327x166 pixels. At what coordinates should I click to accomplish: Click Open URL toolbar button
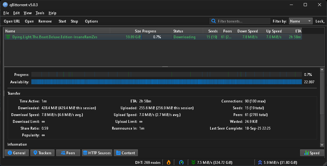pos(12,21)
